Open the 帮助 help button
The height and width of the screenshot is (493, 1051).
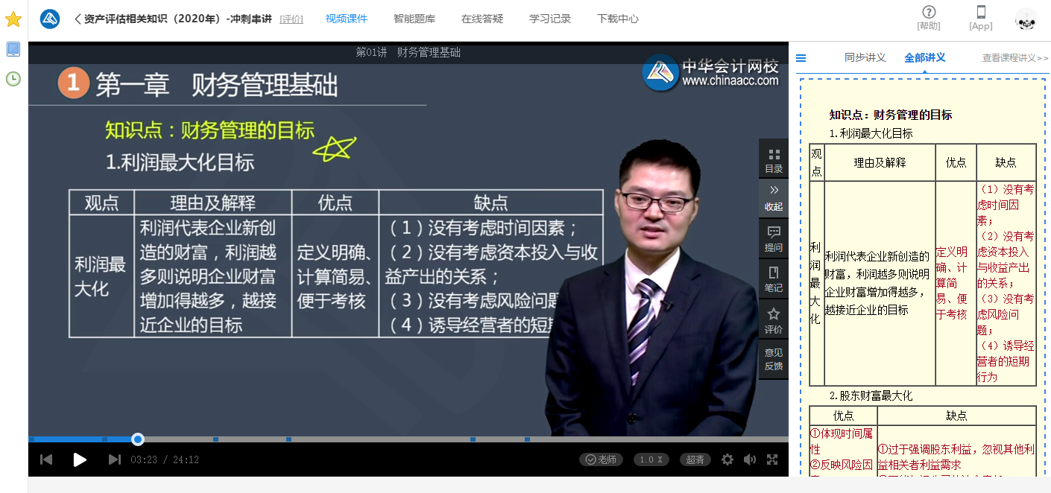click(929, 18)
